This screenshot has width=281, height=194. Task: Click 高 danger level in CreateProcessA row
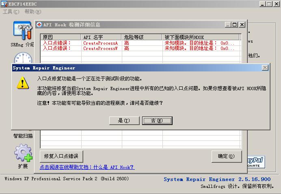pos(127,43)
